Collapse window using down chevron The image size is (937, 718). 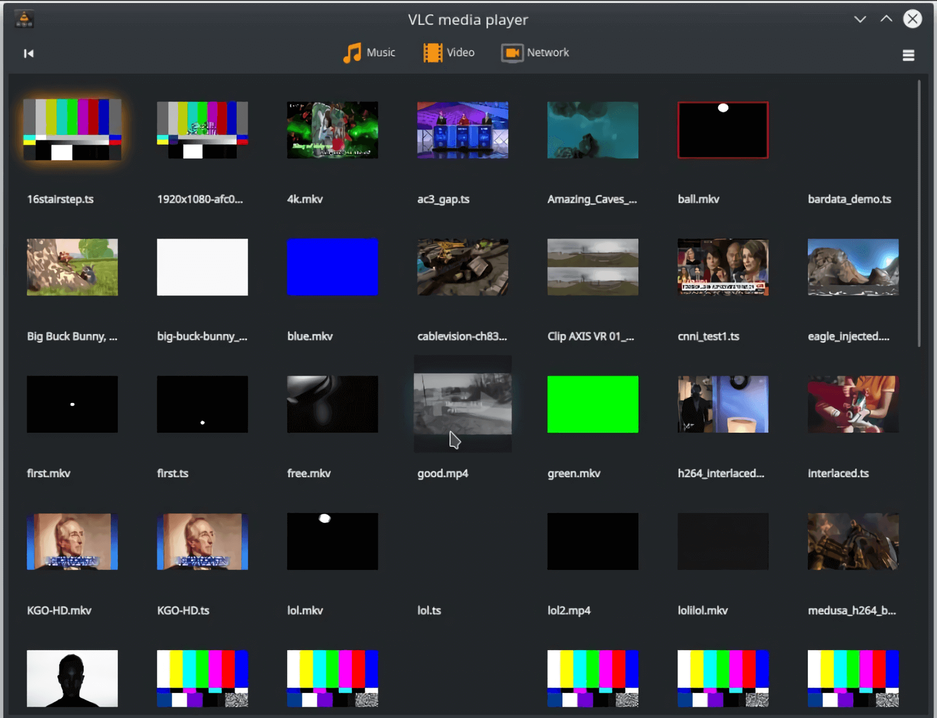859,20
